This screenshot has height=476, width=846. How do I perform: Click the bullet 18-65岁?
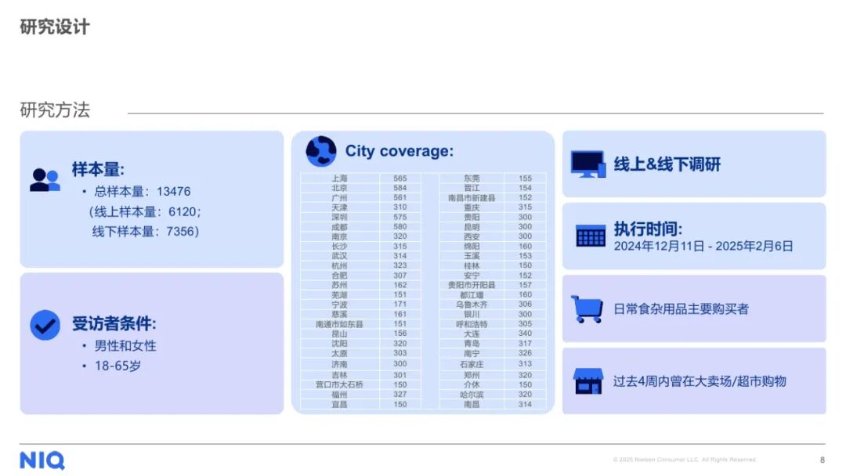[x=117, y=366]
